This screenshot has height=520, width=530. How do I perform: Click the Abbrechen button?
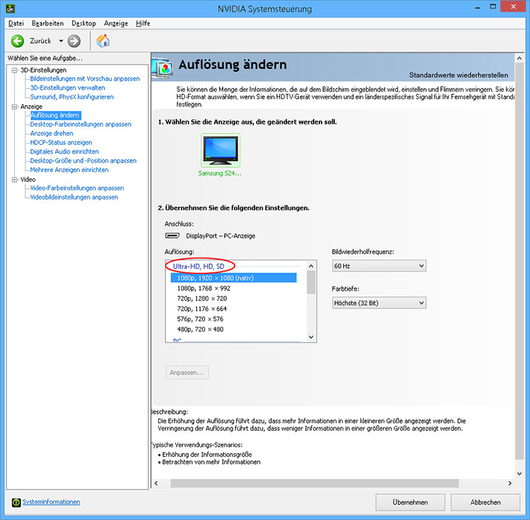pyautogui.click(x=485, y=502)
